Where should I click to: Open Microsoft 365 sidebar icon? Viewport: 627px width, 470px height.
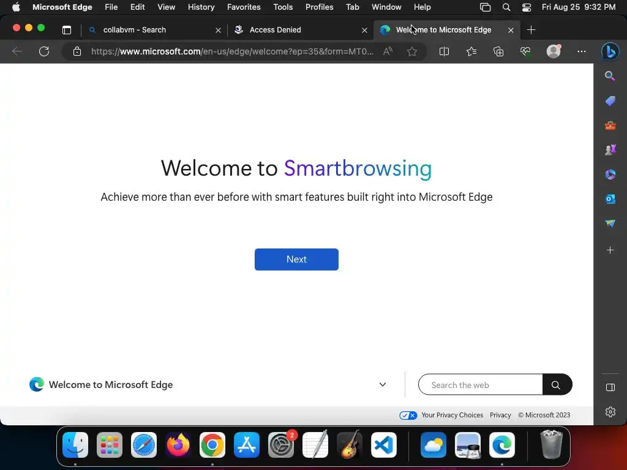pos(610,174)
